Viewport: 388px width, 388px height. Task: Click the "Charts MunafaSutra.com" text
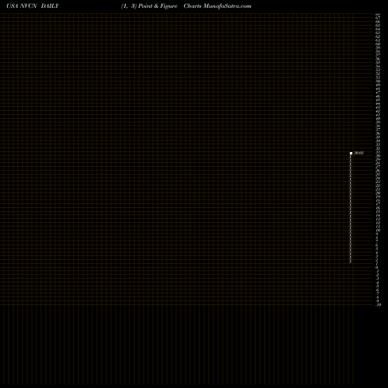[217, 6]
